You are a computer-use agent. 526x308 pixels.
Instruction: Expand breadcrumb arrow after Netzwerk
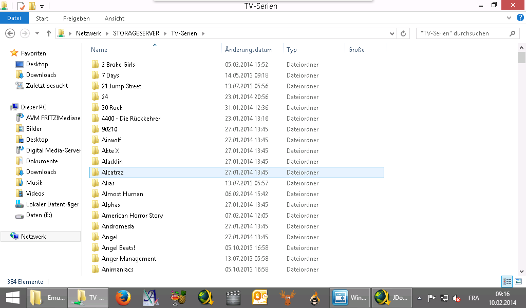click(x=107, y=33)
